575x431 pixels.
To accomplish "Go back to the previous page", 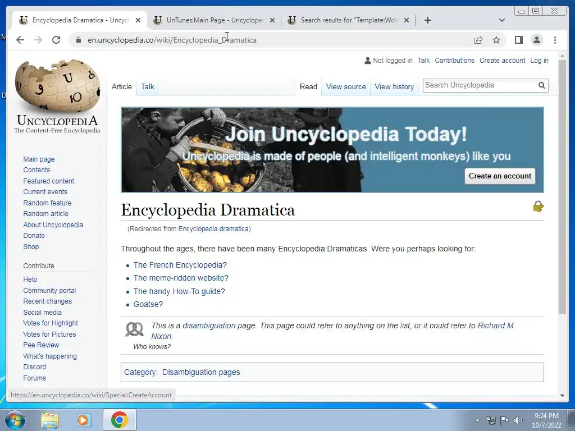I will [x=20, y=40].
